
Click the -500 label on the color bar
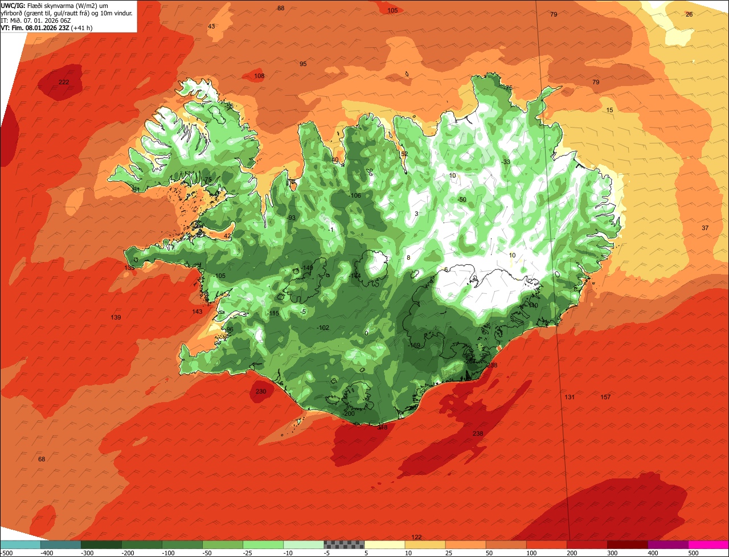(7, 552)
